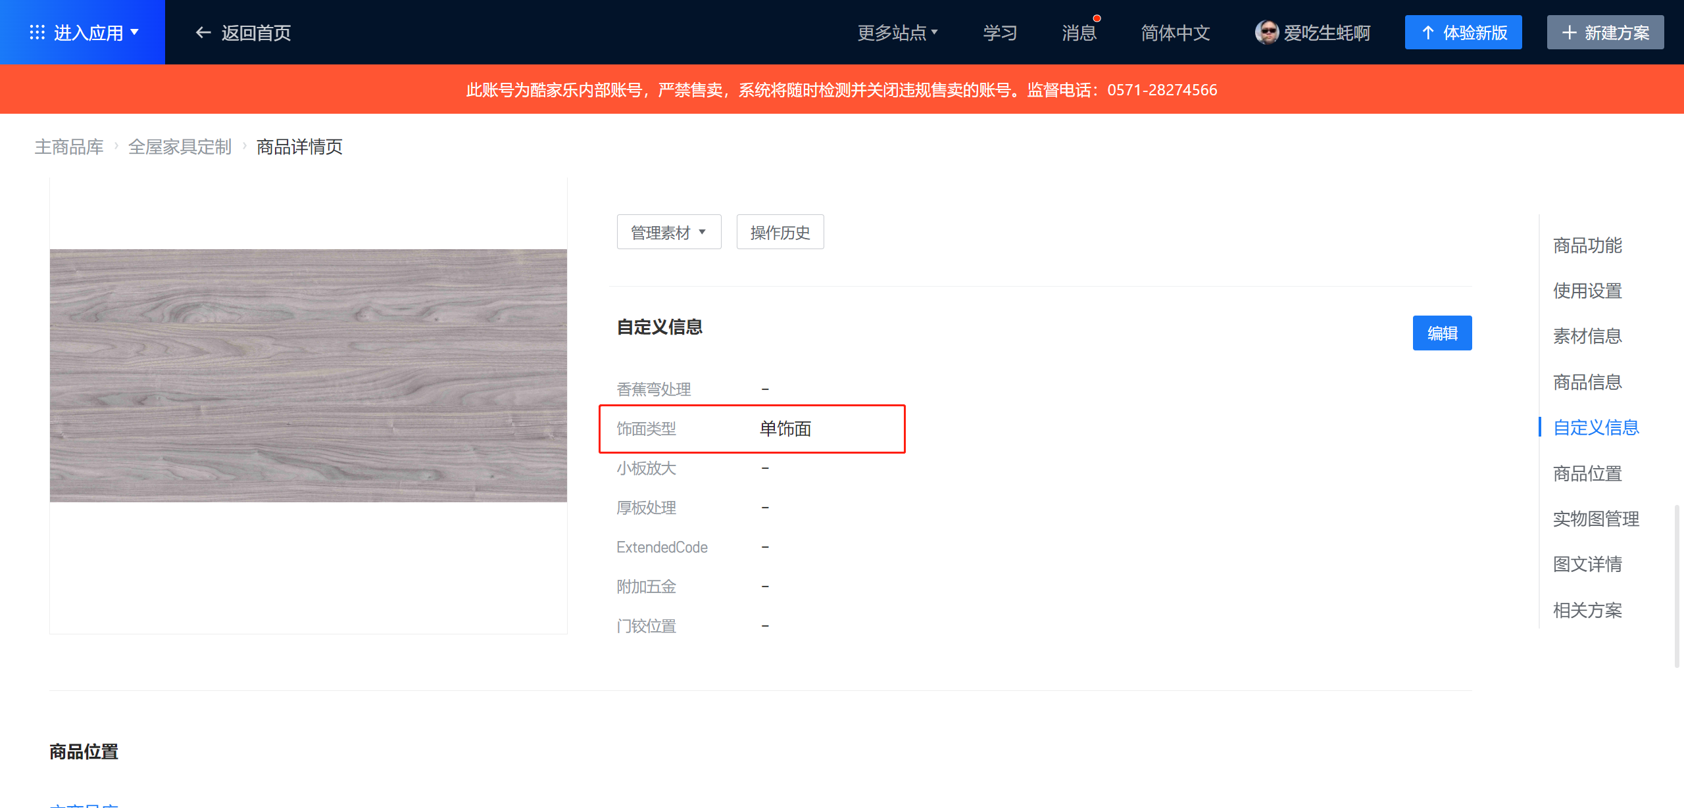Click the grid icon beside 进入应用
The width and height of the screenshot is (1684, 808).
[x=37, y=32]
